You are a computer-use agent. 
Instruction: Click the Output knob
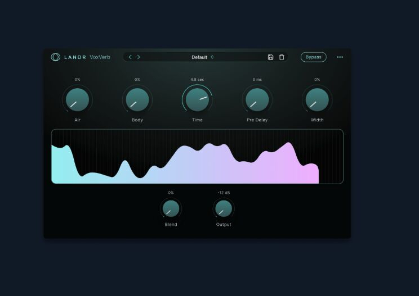click(224, 209)
